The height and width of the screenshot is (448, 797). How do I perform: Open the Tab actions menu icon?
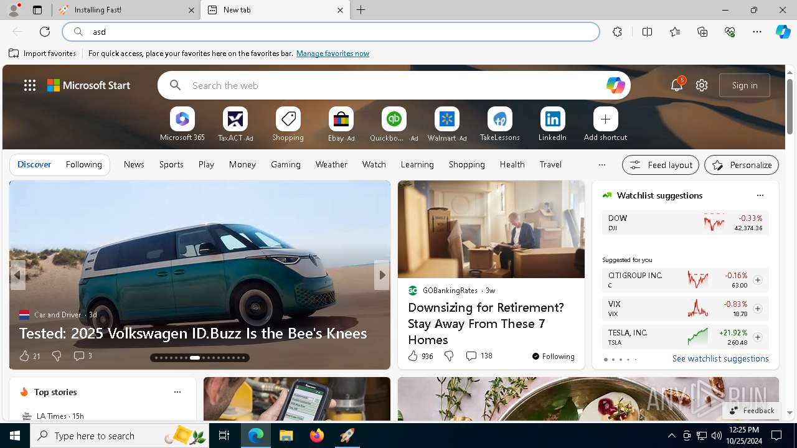(x=37, y=10)
